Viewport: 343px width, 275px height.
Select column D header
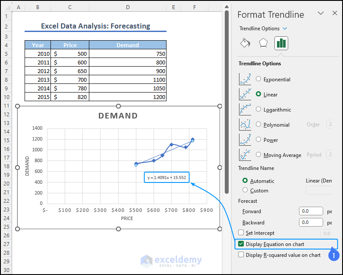tap(128, 7)
